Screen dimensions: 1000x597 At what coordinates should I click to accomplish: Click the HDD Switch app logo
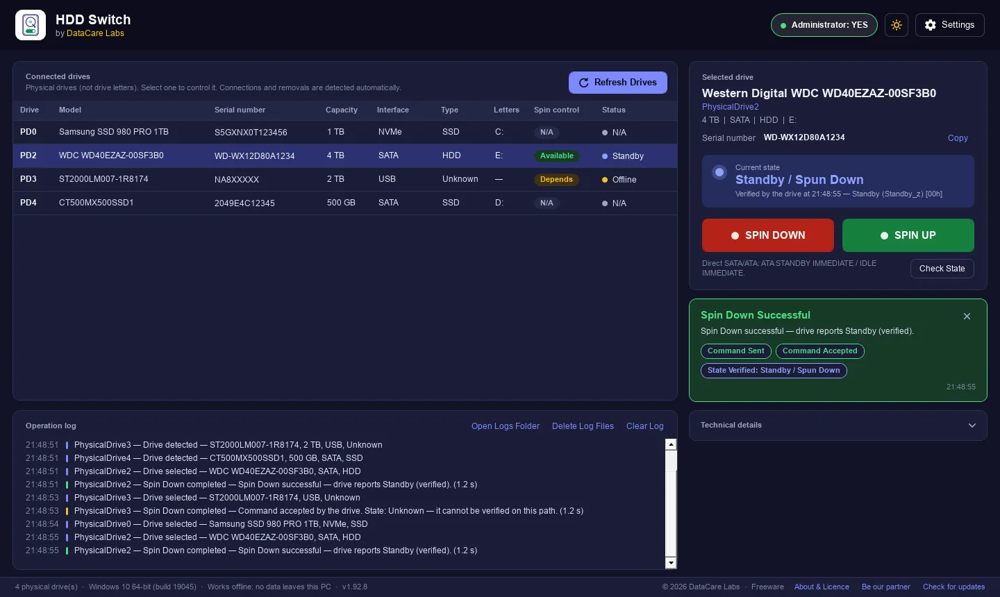[x=31, y=25]
